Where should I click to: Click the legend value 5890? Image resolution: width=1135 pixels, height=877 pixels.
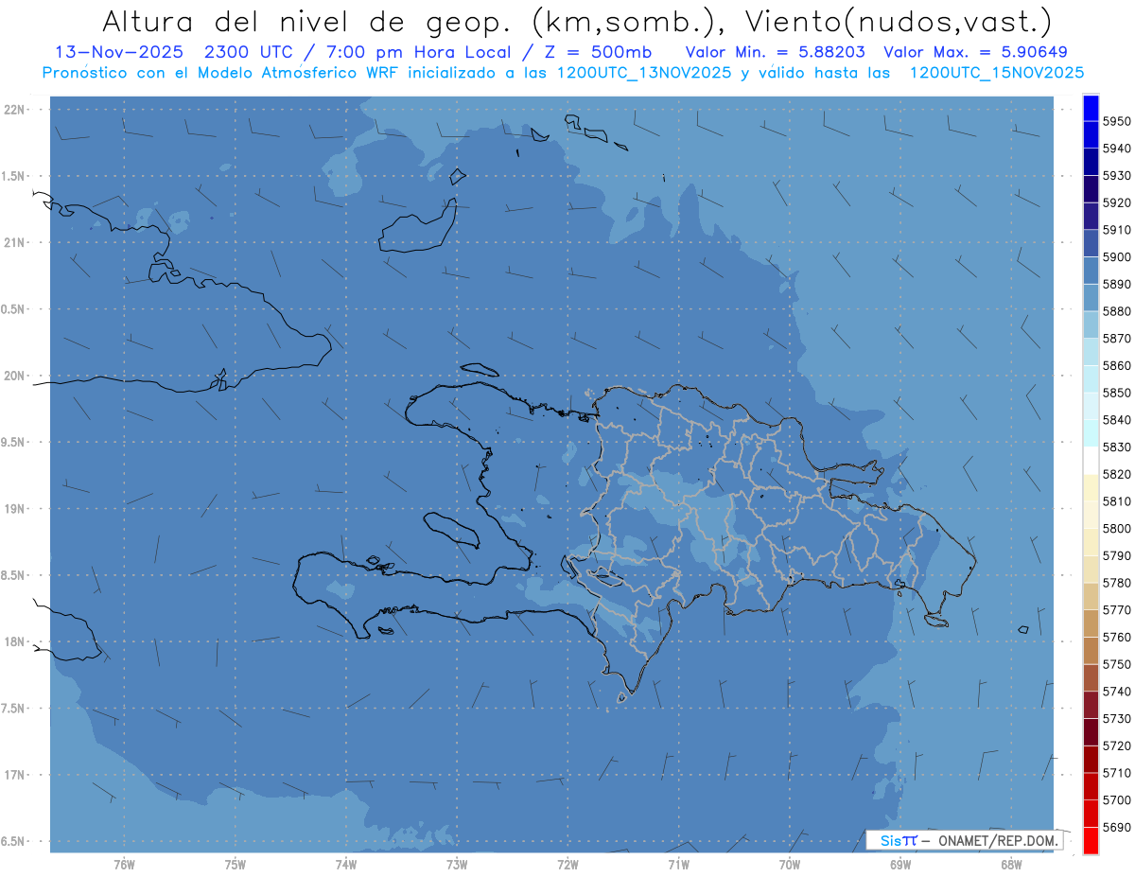(1117, 284)
